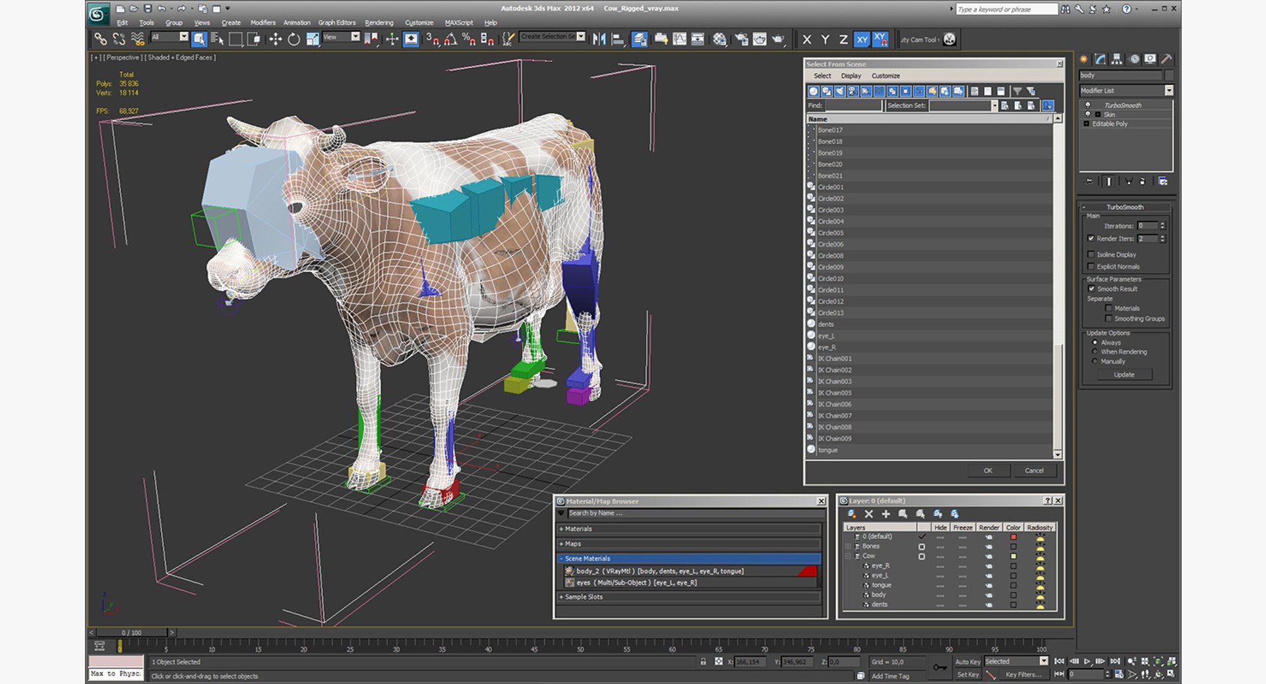
Task: Click Cancel in Select From Scene dialog
Action: tap(1034, 470)
